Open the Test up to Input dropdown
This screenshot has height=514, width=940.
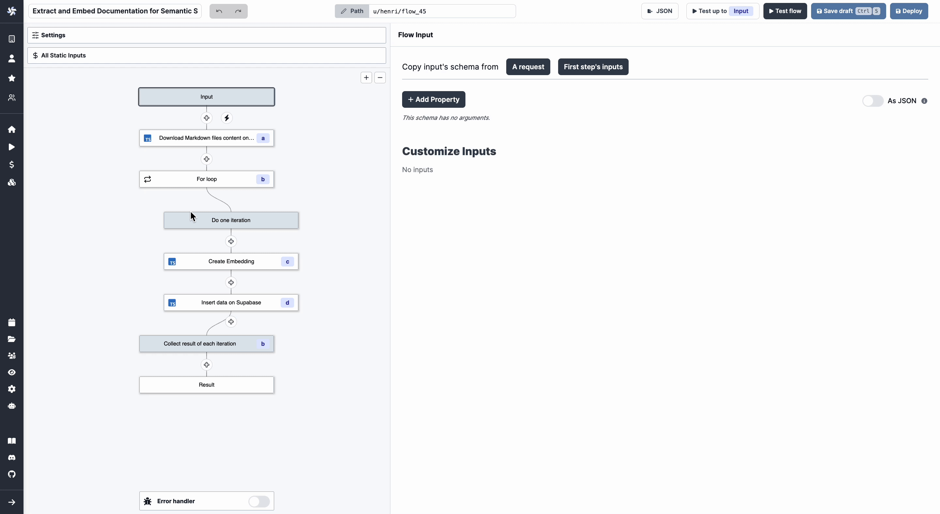coord(740,11)
